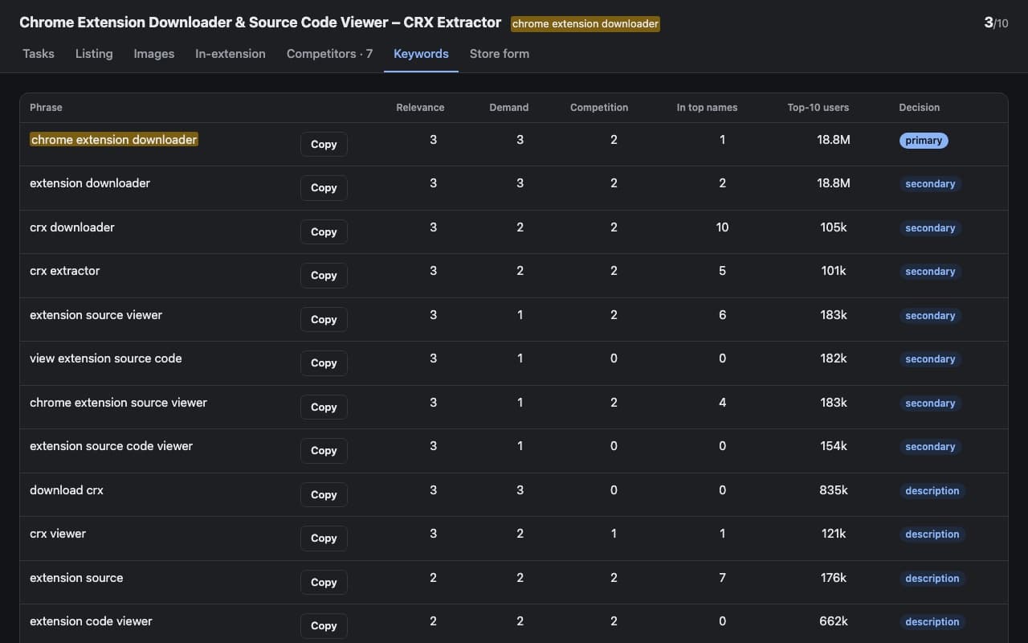Image resolution: width=1028 pixels, height=643 pixels.
Task: Click the 'Top-10 users' column header
Action: [818, 108]
